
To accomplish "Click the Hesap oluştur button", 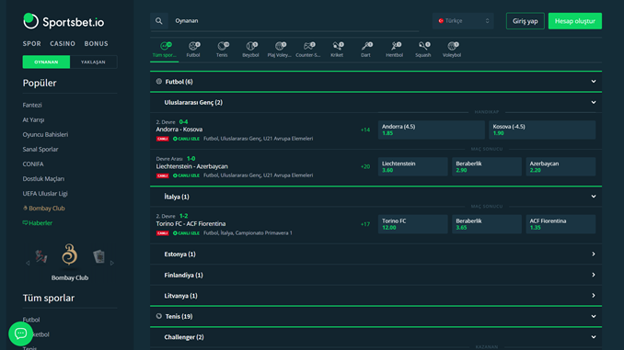I will (574, 21).
